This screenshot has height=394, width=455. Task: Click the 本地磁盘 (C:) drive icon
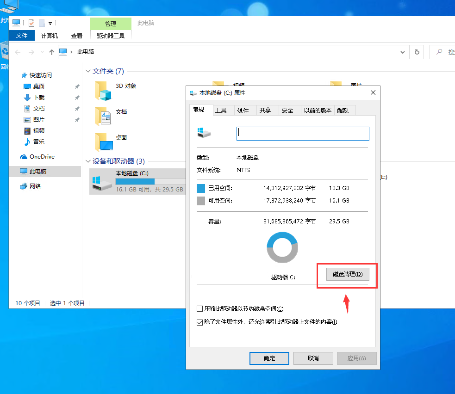pyautogui.click(x=102, y=181)
